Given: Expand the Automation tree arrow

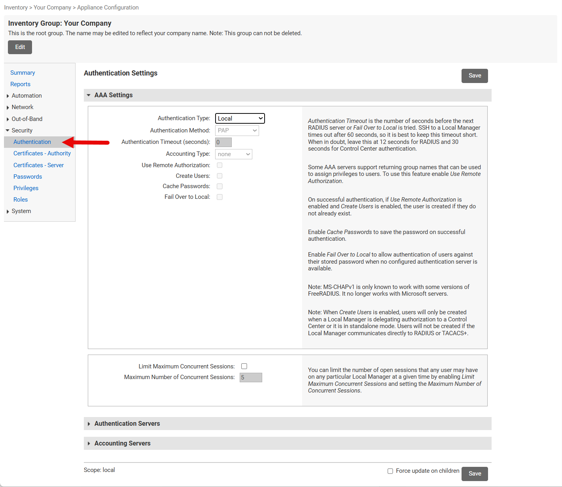Looking at the screenshot, I should pos(8,96).
